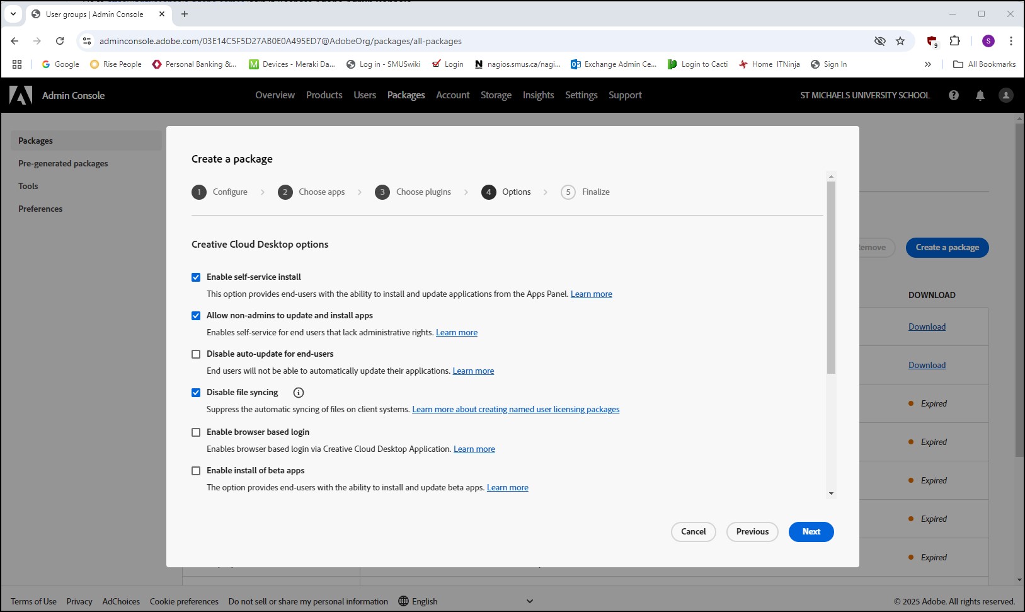The width and height of the screenshot is (1025, 612).
Task: Open the user profile avatar in Admin Console
Action: 1006,95
